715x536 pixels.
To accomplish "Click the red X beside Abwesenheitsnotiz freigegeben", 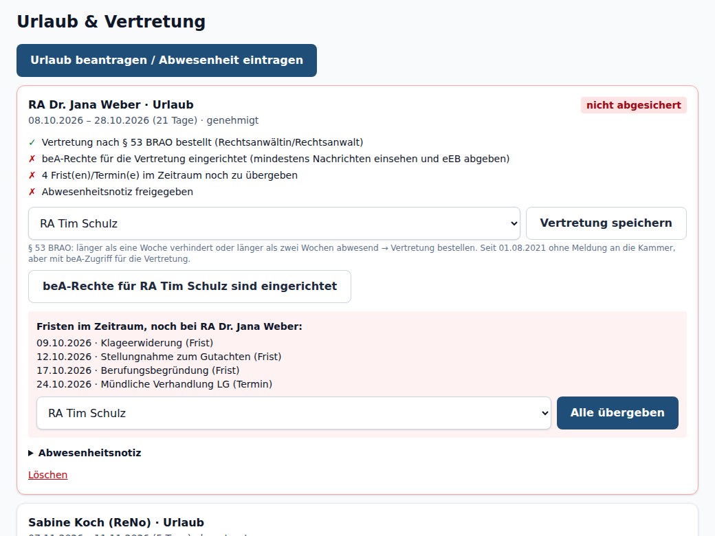I will (x=32, y=192).
